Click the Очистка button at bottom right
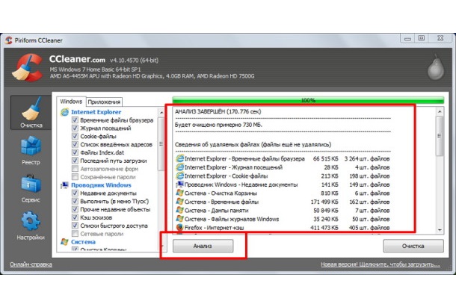Image resolution: width=456 pixels, height=307 pixels. click(x=413, y=246)
